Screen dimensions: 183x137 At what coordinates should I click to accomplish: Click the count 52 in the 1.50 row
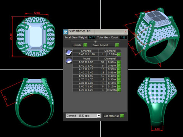(x=103, y=62)
